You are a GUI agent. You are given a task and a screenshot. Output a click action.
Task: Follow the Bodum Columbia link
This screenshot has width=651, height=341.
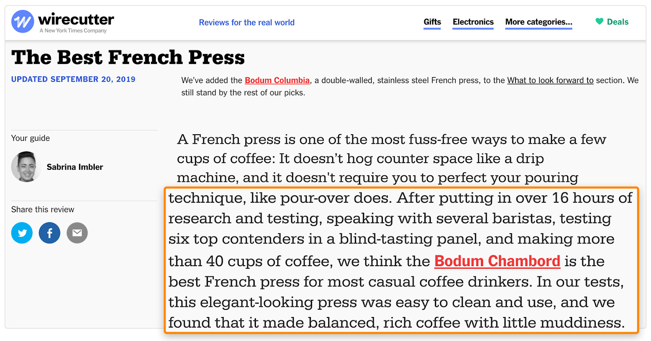(277, 81)
